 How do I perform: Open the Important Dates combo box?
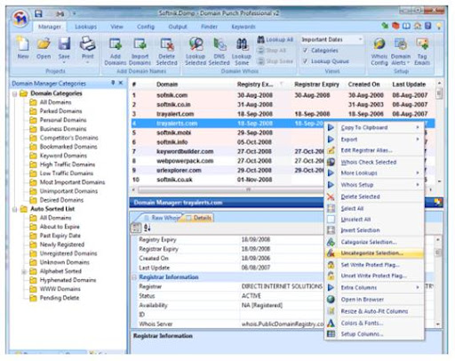pyautogui.click(x=331, y=39)
